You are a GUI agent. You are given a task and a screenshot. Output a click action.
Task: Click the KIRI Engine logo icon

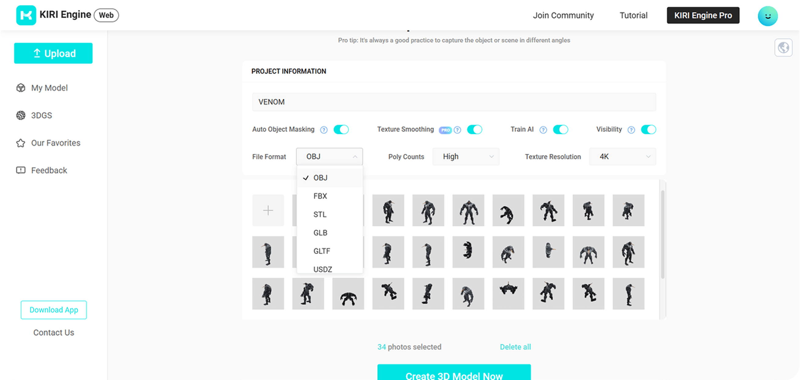point(26,15)
